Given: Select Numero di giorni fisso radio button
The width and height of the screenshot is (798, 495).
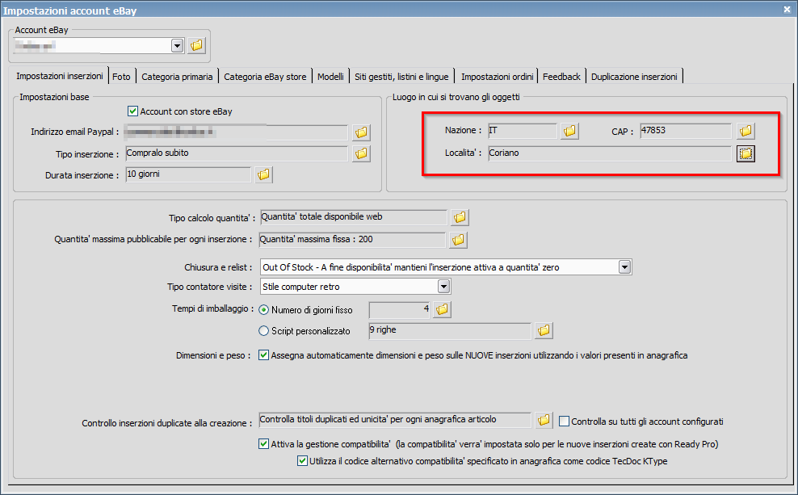Looking at the screenshot, I should [x=263, y=310].
